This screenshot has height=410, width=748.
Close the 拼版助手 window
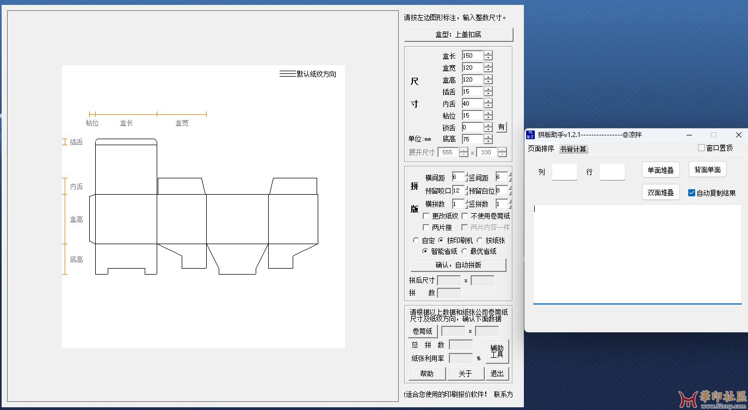738,135
